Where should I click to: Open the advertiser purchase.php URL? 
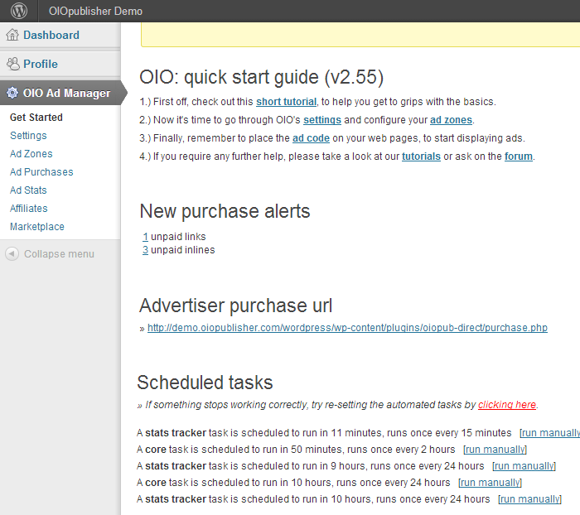point(347,328)
